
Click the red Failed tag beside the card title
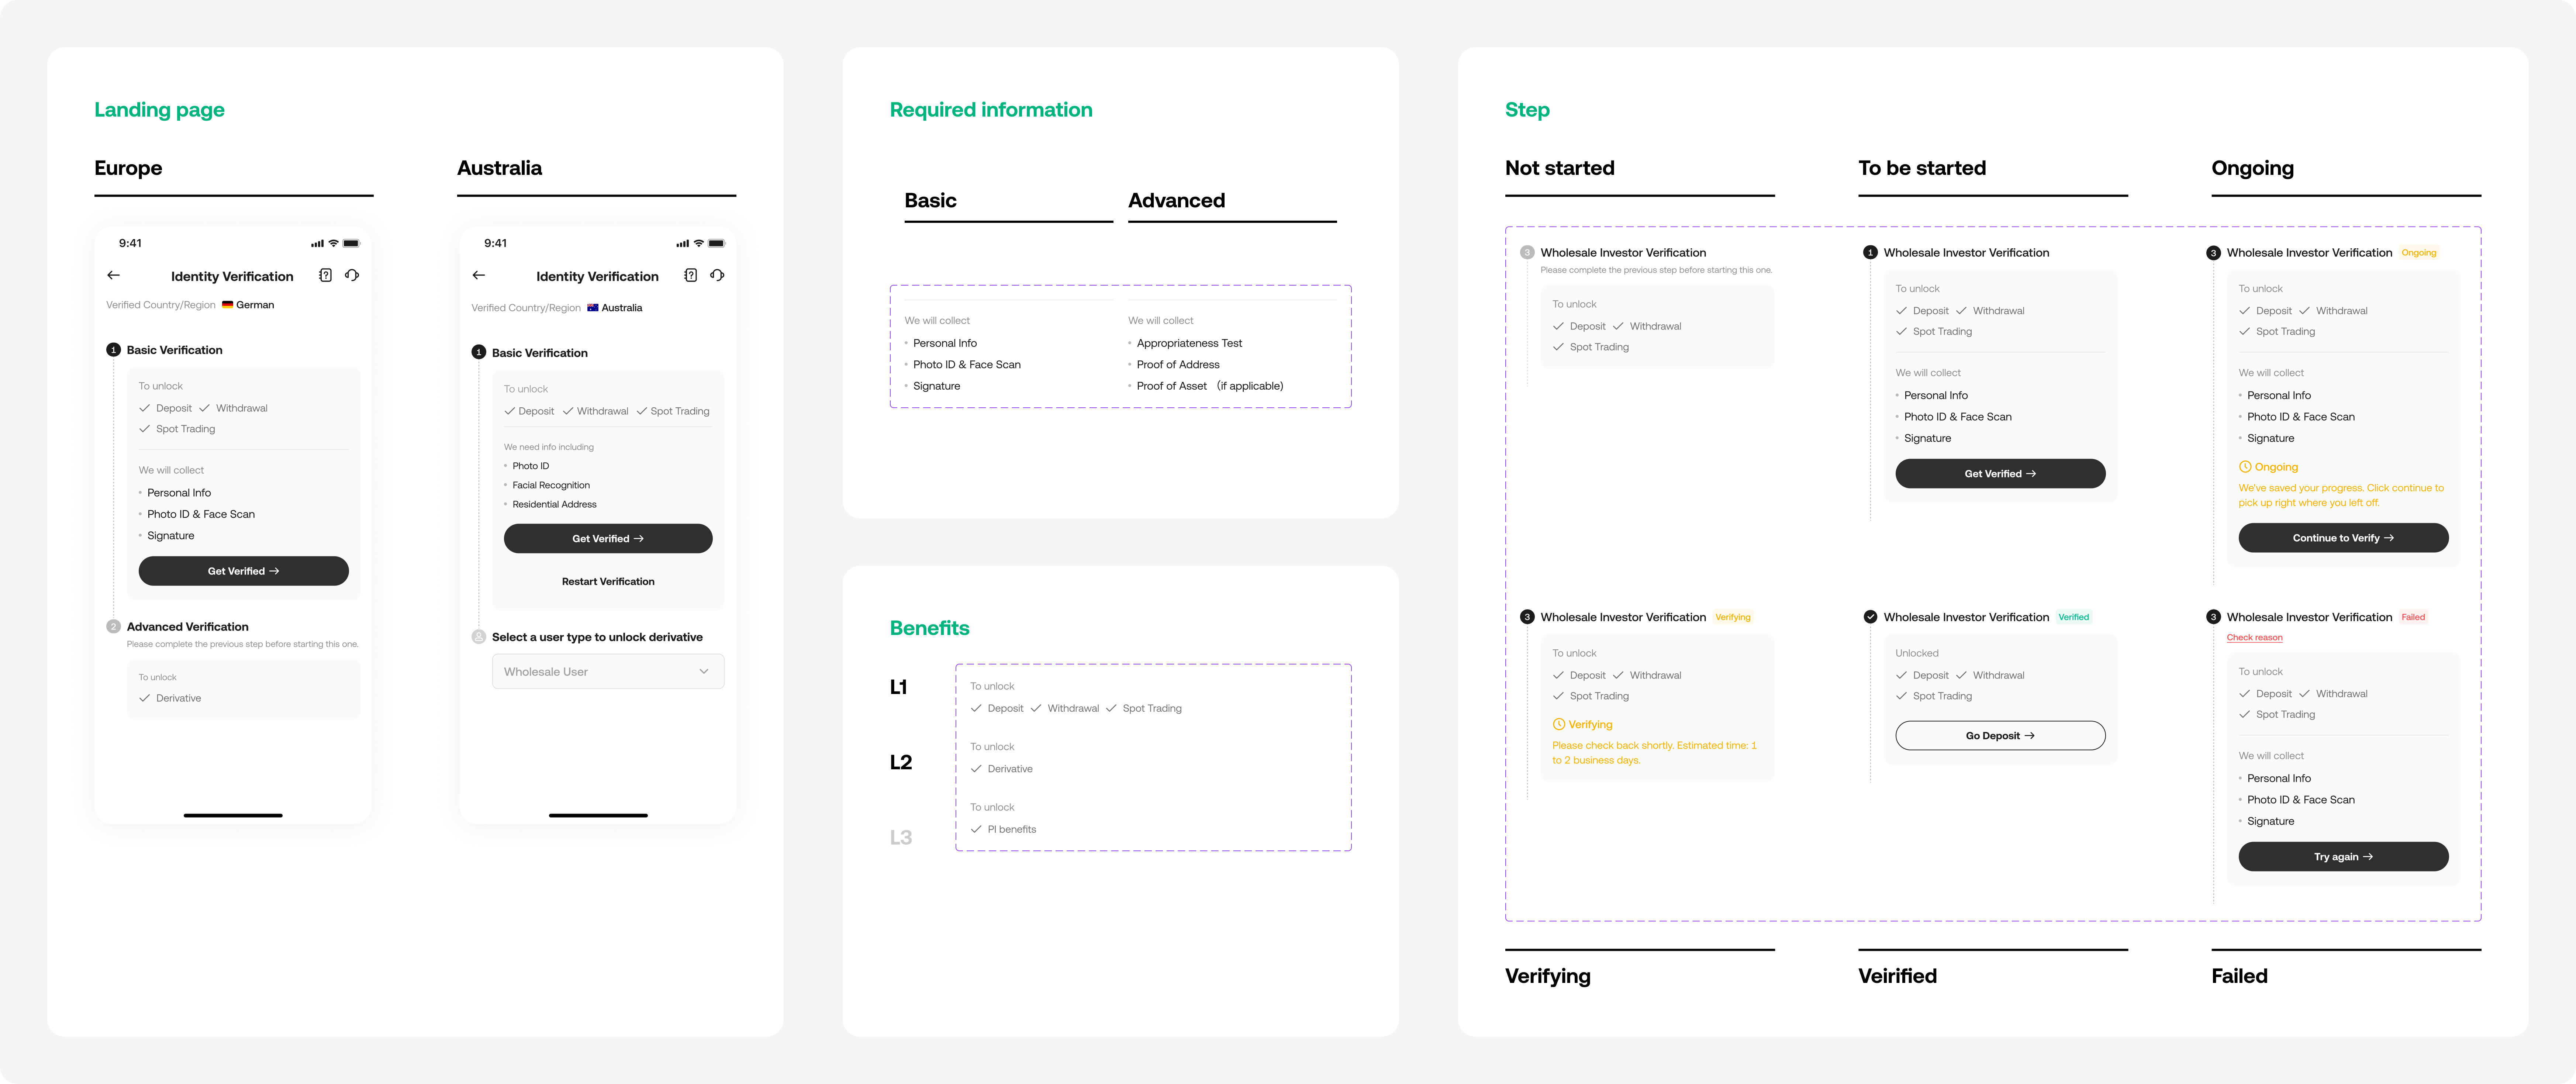2413,617
